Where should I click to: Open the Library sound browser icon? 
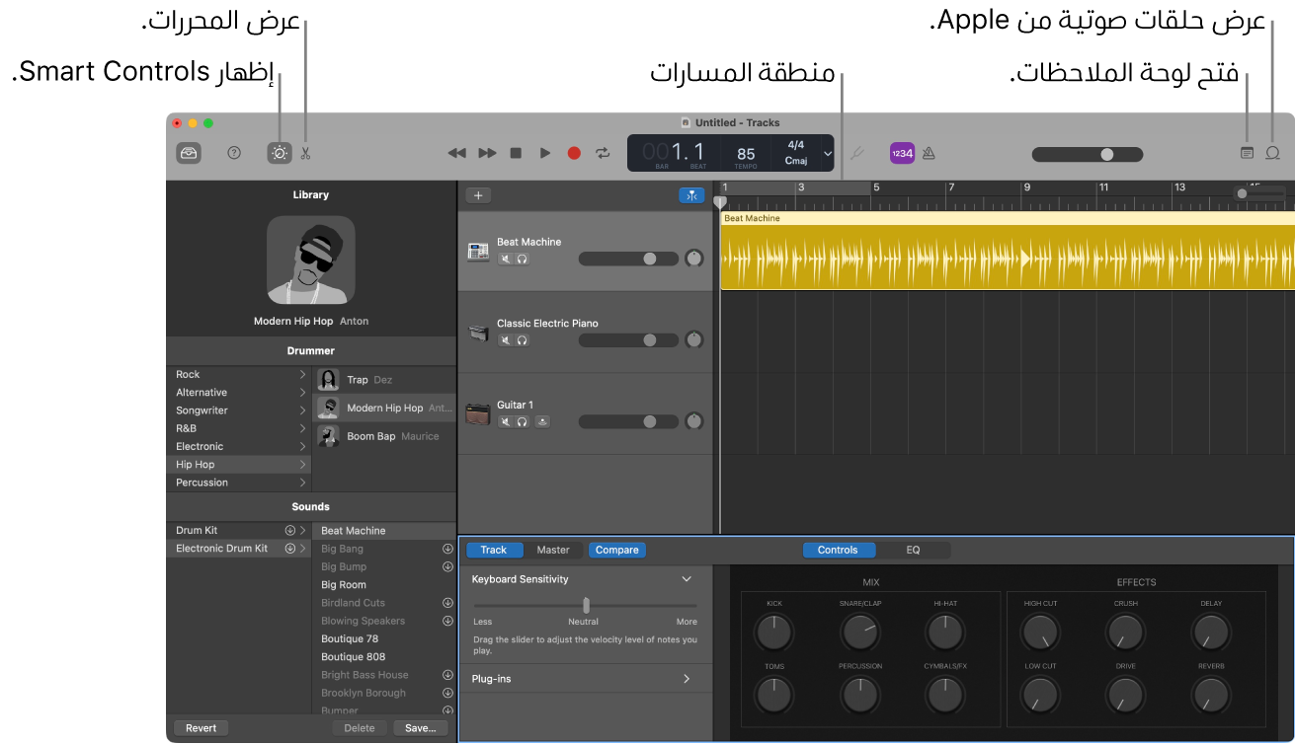[x=189, y=153]
